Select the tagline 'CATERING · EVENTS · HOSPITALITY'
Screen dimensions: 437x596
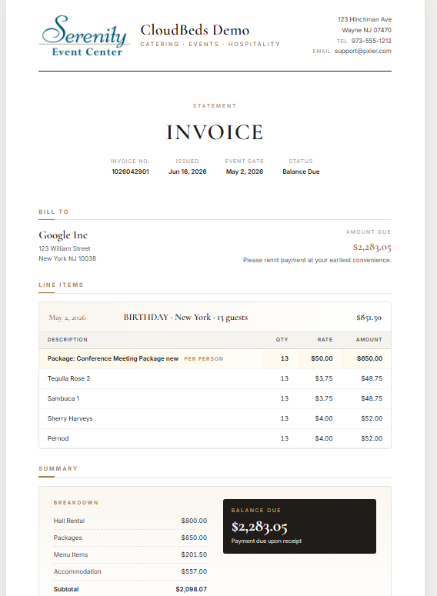[210, 44]
